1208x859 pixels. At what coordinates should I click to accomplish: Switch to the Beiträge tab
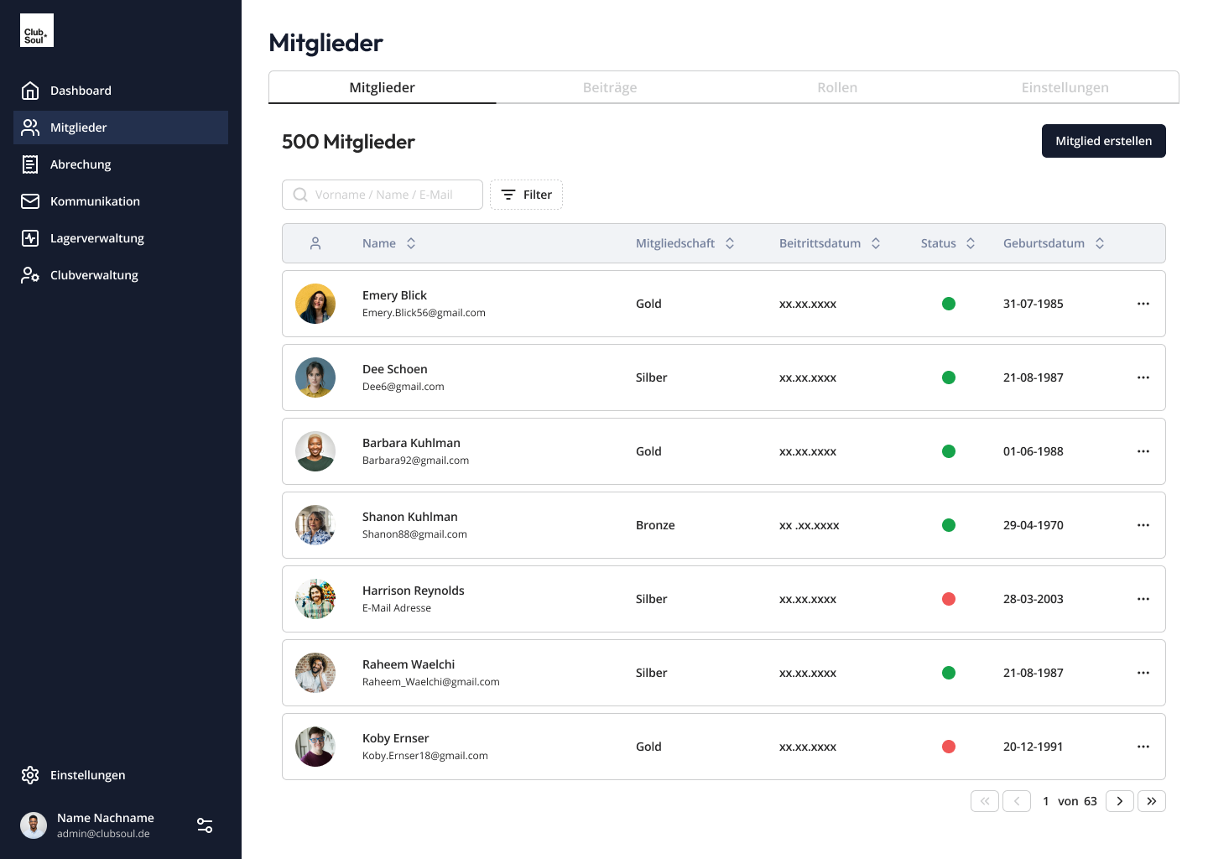point(610,87)
